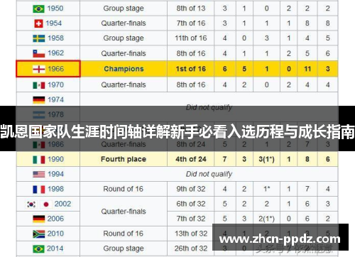
Task: Click the Japan flag in 2002 row
Action: click(x=46, y=204)
